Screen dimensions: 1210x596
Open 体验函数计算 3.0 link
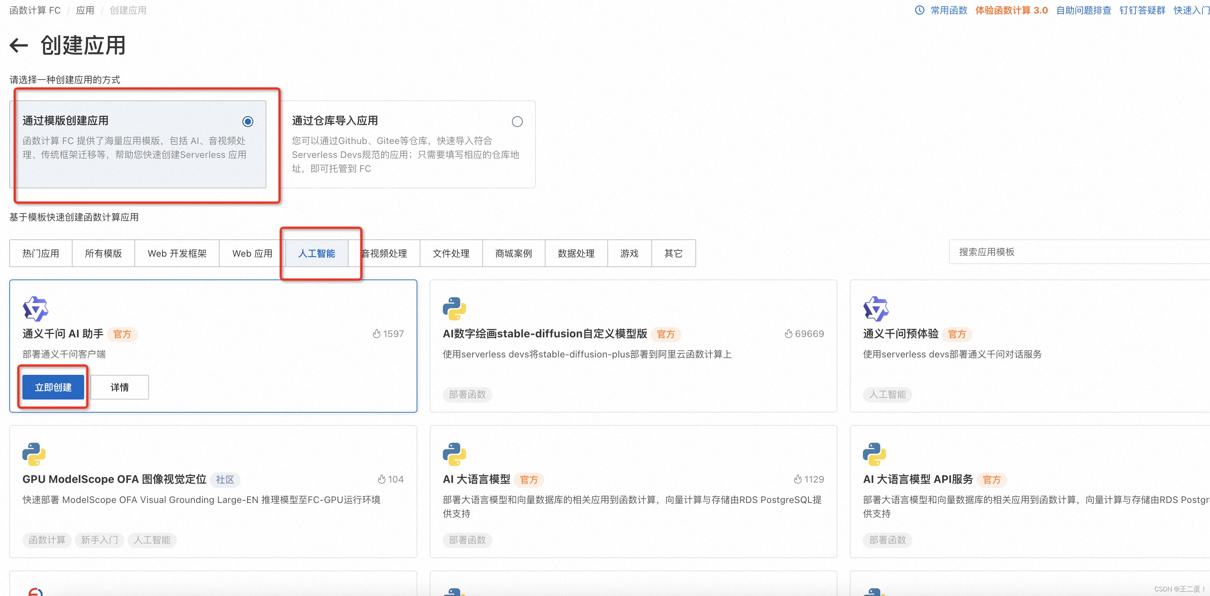[x=1011, y=10]
